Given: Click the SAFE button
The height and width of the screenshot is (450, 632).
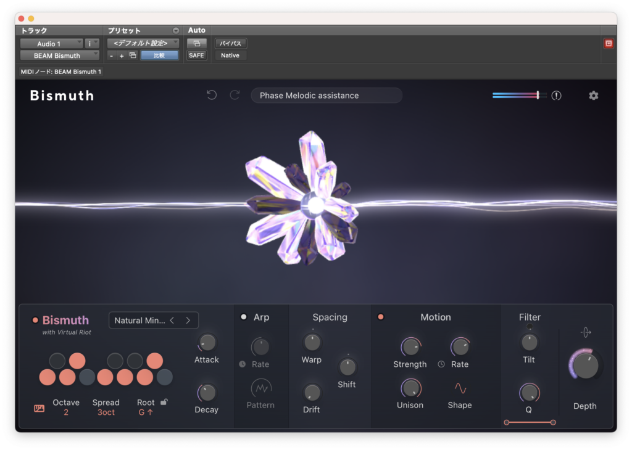Looking at the screenshot, I should (196, 55).
